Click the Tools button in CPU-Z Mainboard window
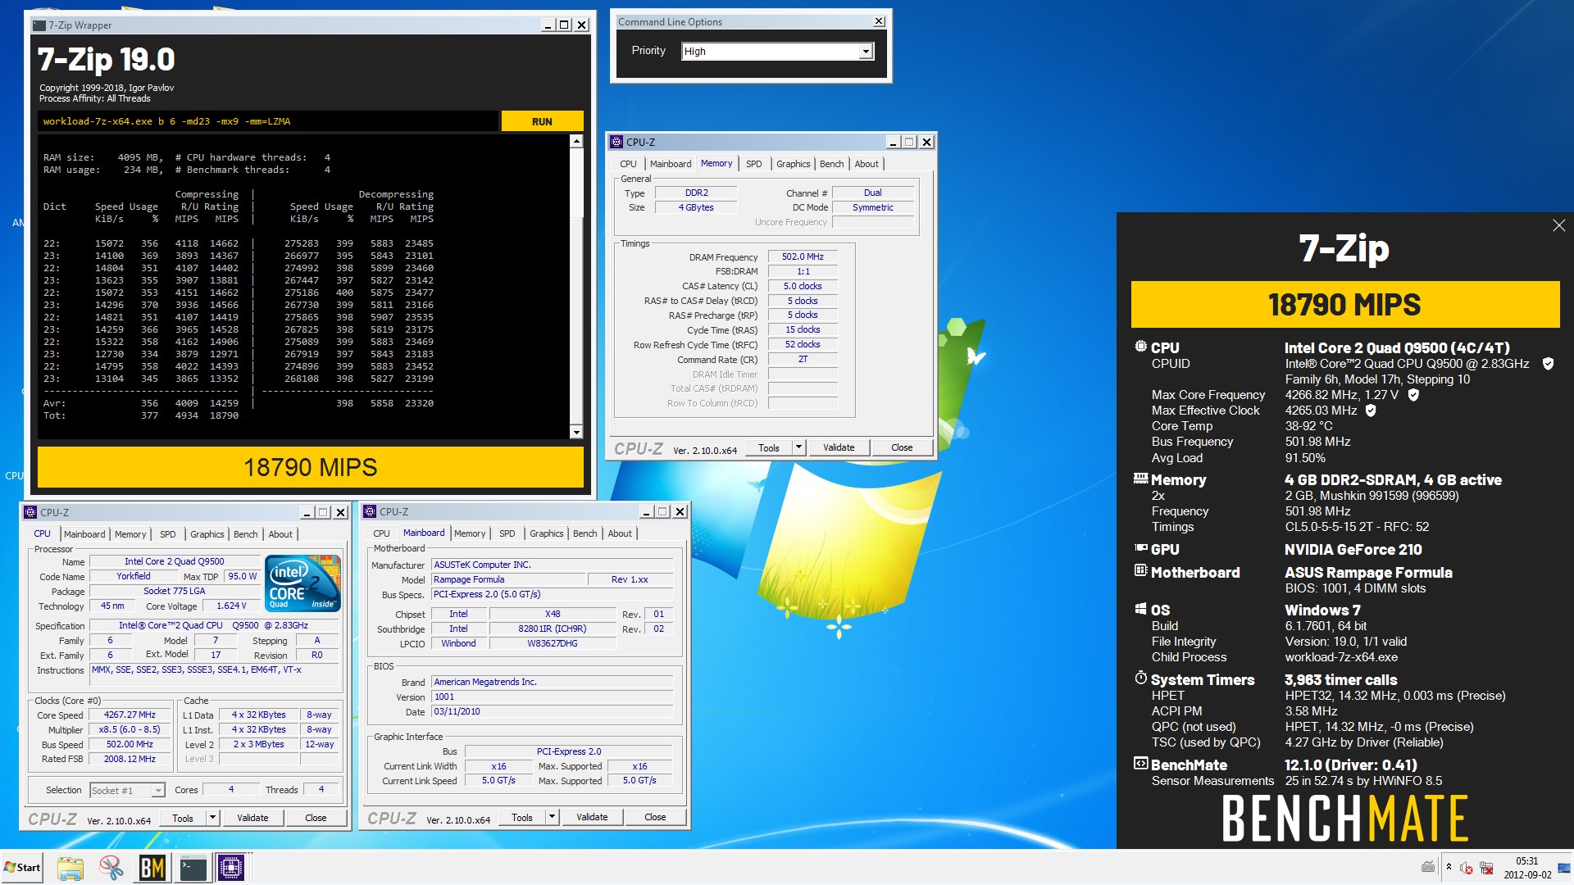The width and height of the screenshot is (1574, 885). click(522, 817)
